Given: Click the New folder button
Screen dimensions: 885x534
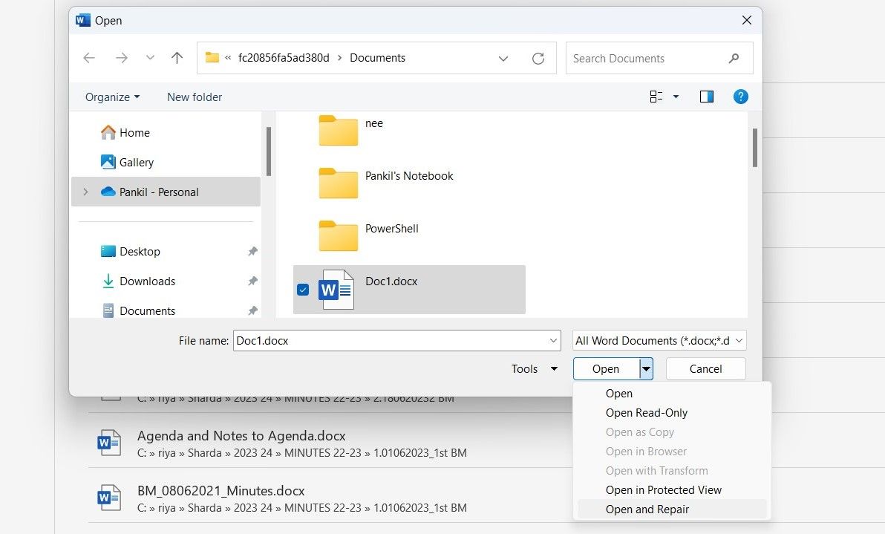Looking at the screenshot, I should (x=195, y=97).
